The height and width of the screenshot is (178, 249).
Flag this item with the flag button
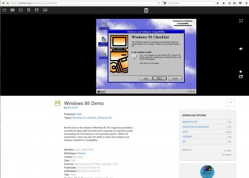[231, 103]
